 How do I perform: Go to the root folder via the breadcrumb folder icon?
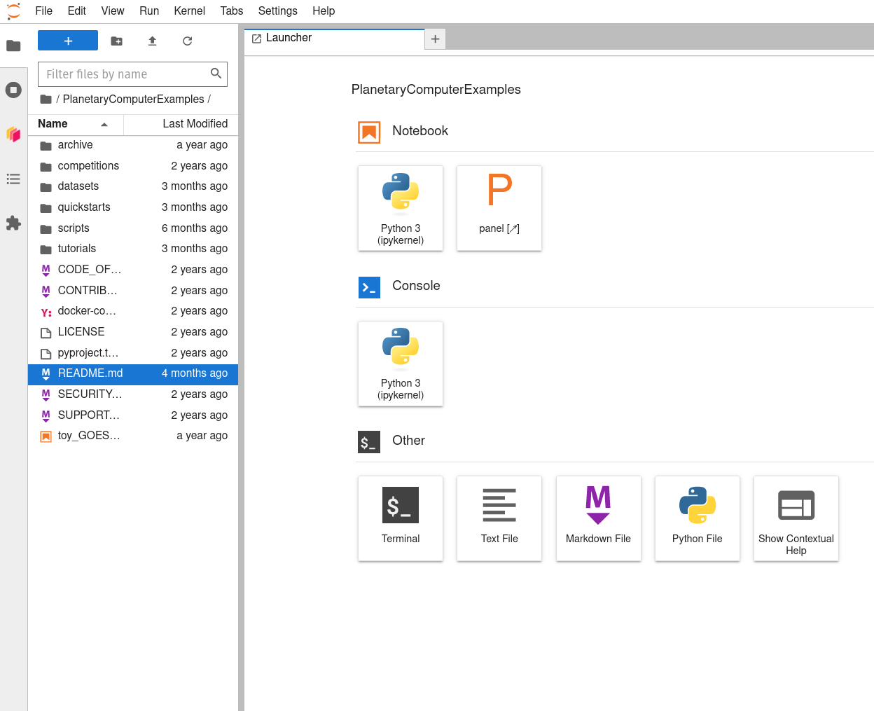point(46,99)
